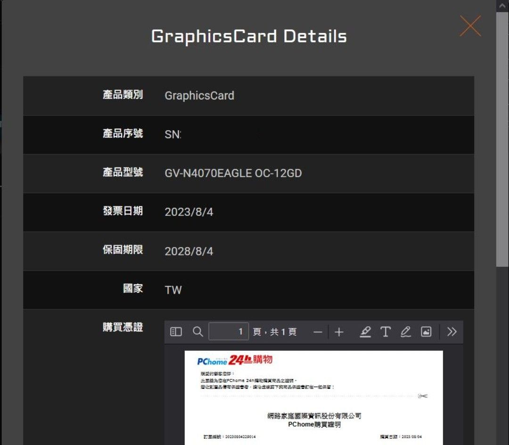Click model number GV-N4070EAGLE OC-12GD
Image resolution: width=509 pixels, height=445 pixels.
pos(233,173)
